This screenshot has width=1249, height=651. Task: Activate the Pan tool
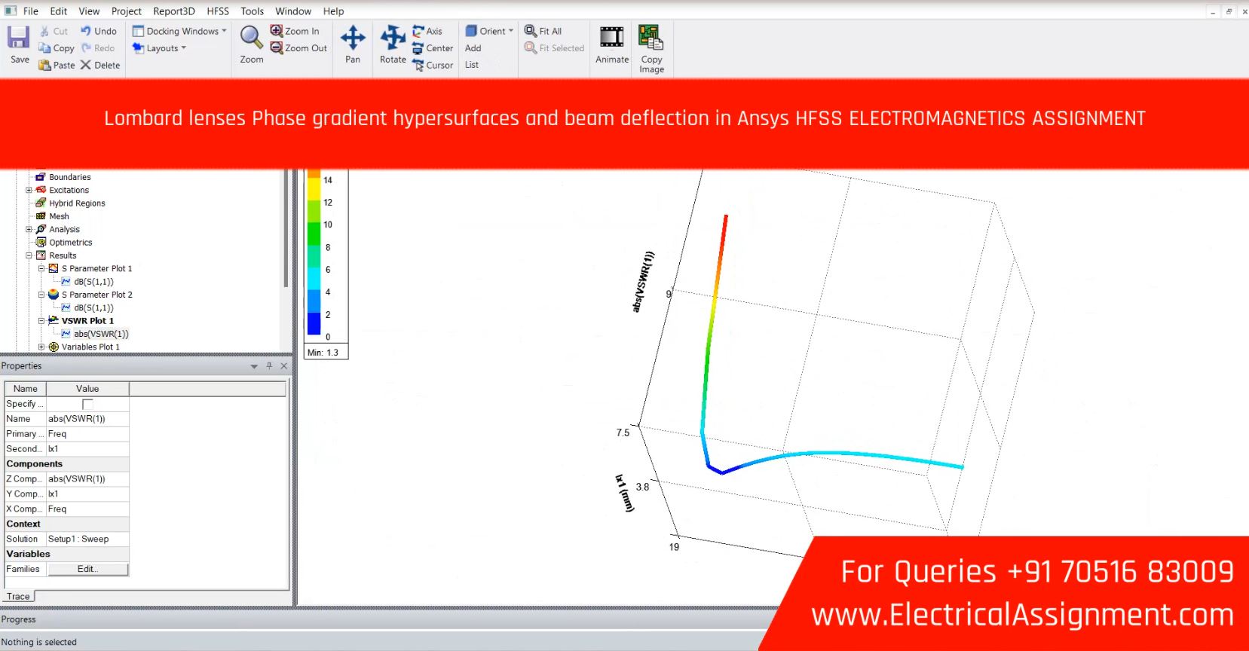point(352,38)
